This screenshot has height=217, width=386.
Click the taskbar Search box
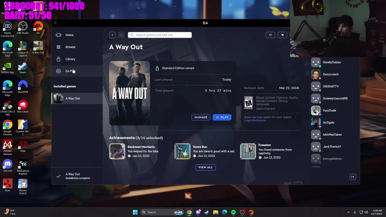coord(162,212)
